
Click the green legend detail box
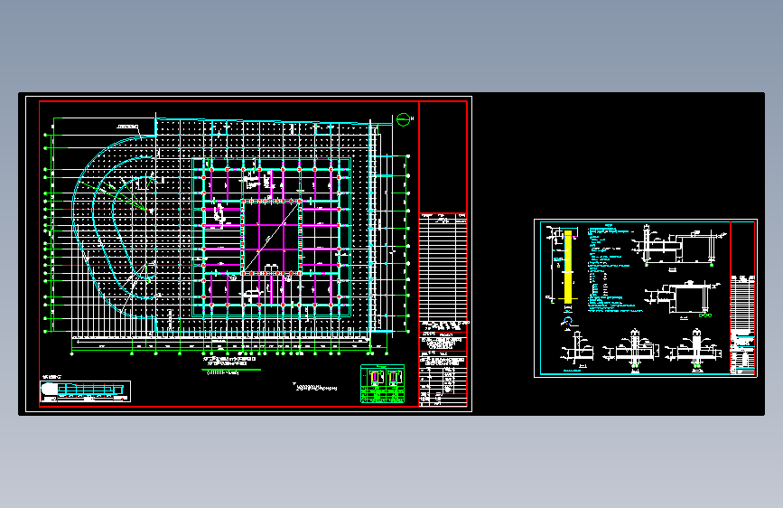tap(383, 384)
